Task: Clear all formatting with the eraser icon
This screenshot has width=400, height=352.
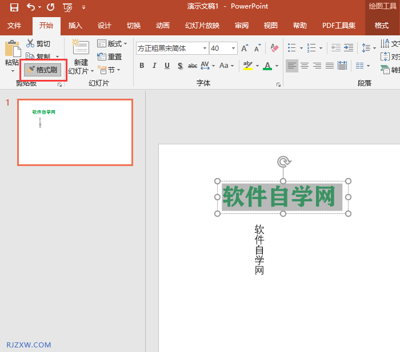Action: tap(274, 48)
